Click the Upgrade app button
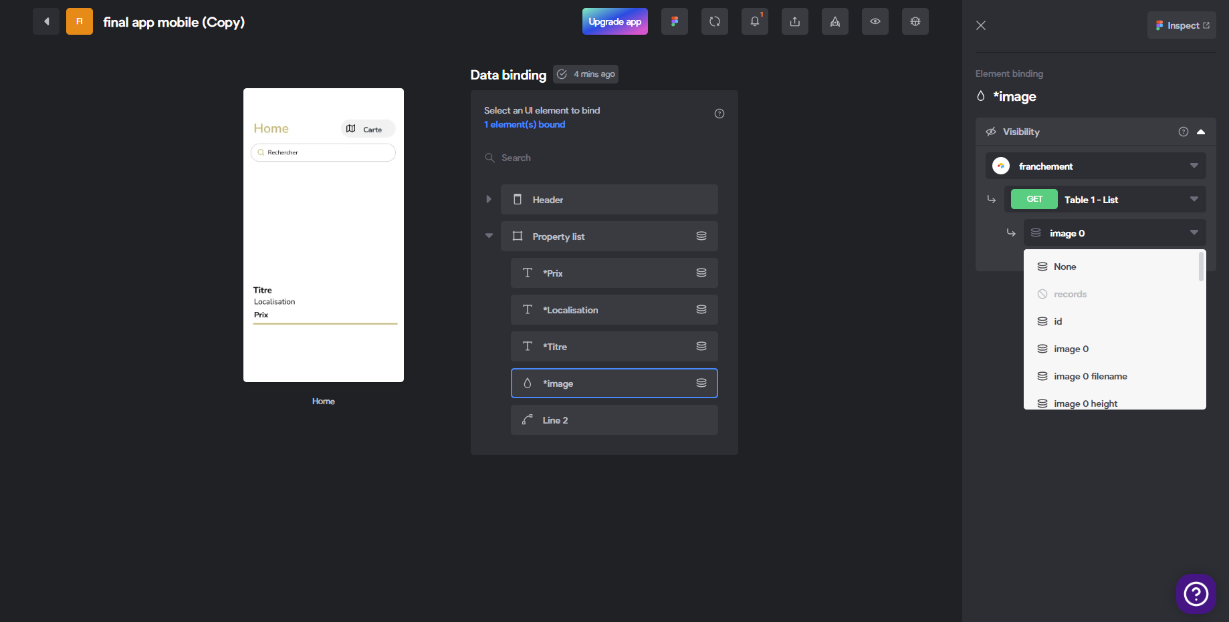 click(x=615, y=21)
